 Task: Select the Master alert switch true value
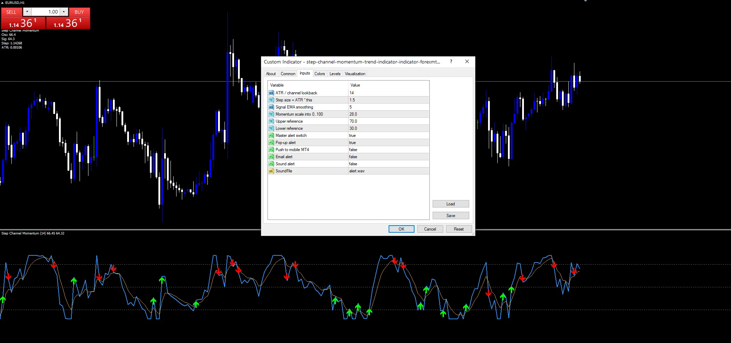[x=389, y=135]
